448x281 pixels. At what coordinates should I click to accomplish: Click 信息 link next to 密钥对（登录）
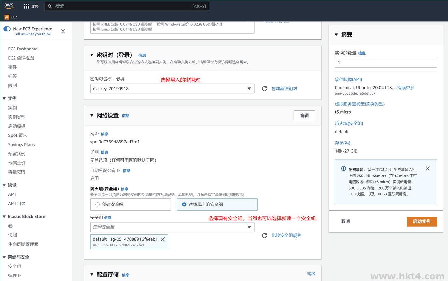point(142,56)
